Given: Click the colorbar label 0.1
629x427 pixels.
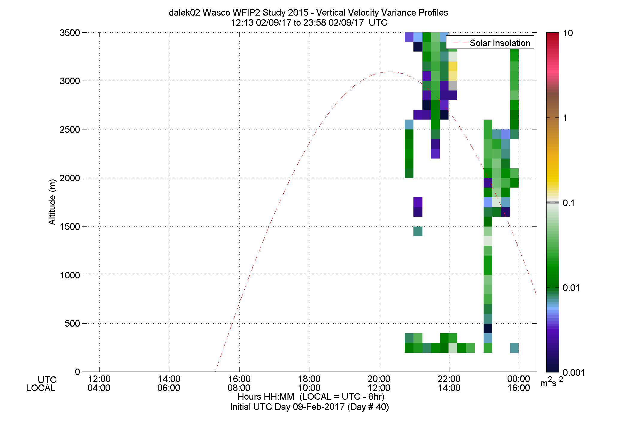Looking at the screenshot, I should 568,203.
